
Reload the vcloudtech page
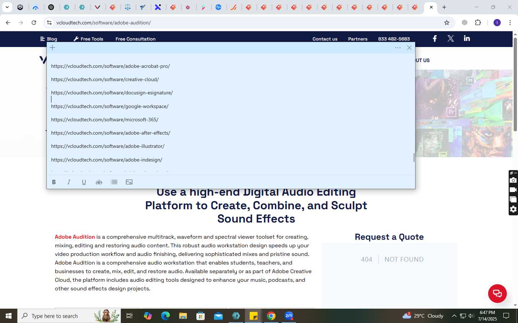click(x=34, y=23)
